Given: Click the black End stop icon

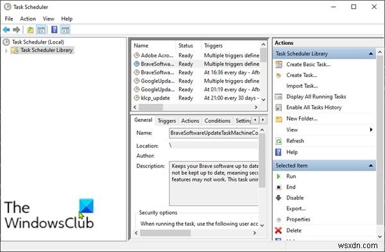Looking at the screenshot, I should (278, 187).
